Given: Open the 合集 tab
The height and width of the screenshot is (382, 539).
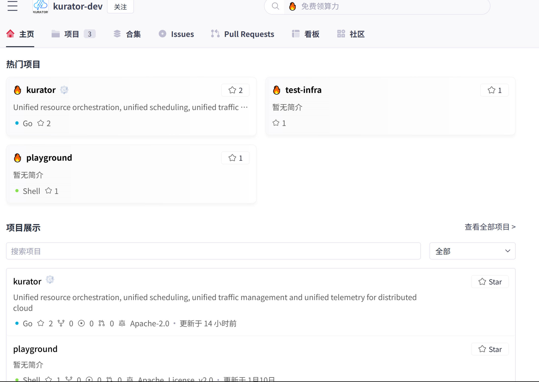Looking at the screenshot, I should coord(127,34).
